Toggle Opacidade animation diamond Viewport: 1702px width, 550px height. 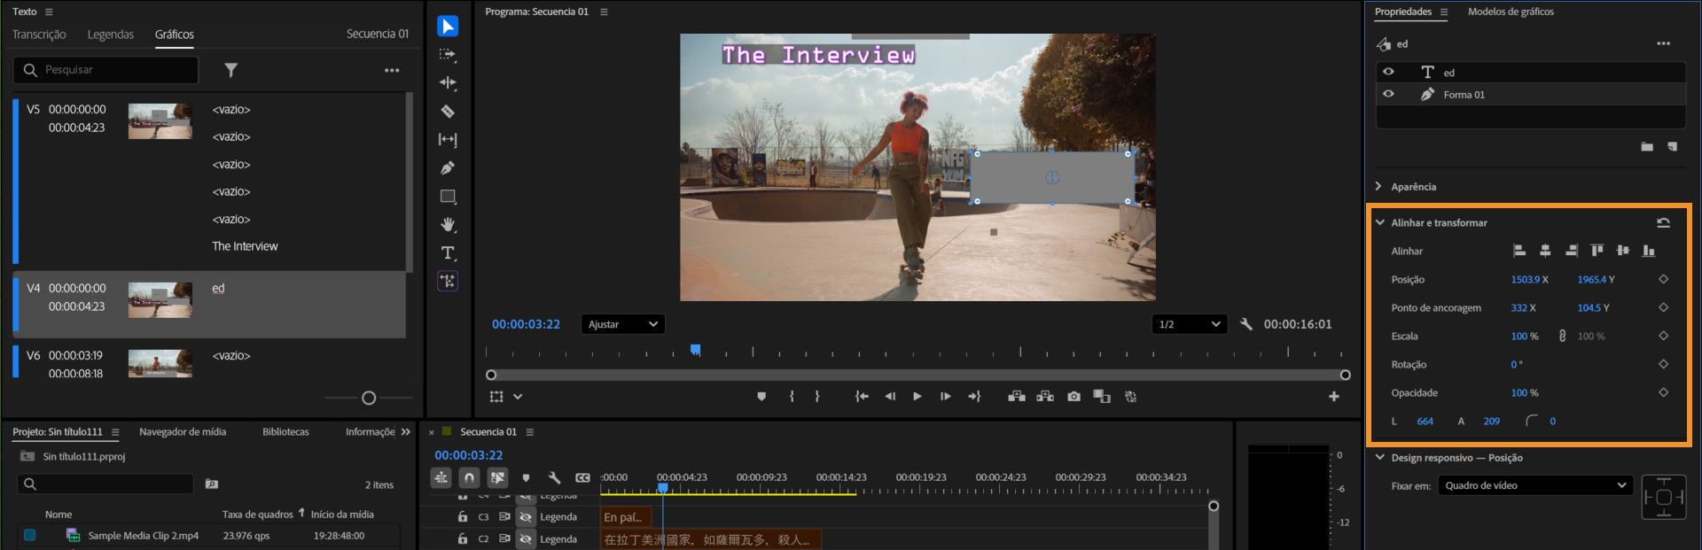1663,392
